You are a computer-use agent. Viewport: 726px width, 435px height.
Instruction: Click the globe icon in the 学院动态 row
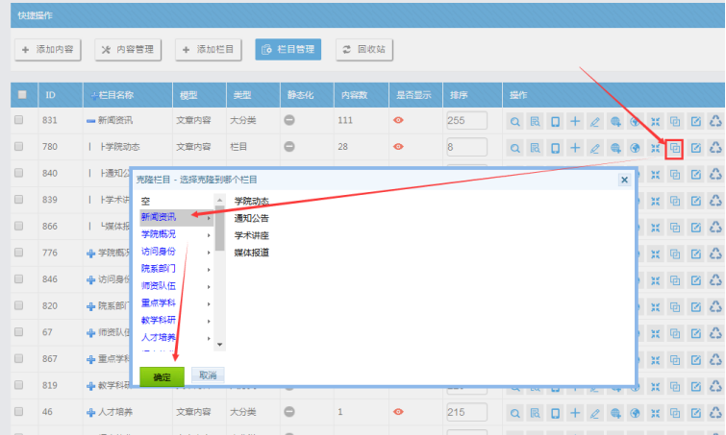point(635,148)
